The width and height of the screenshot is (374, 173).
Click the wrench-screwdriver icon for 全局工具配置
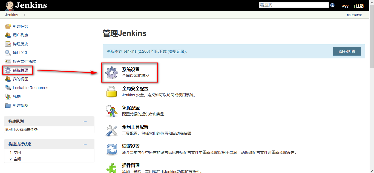click(112, 130)
